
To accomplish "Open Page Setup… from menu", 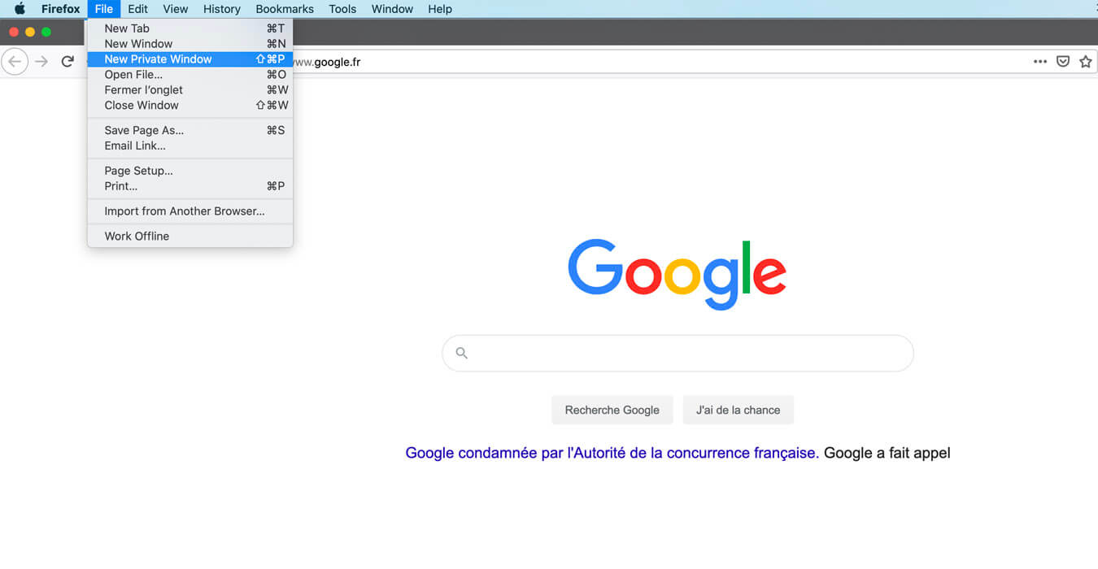I will (190, 171).
